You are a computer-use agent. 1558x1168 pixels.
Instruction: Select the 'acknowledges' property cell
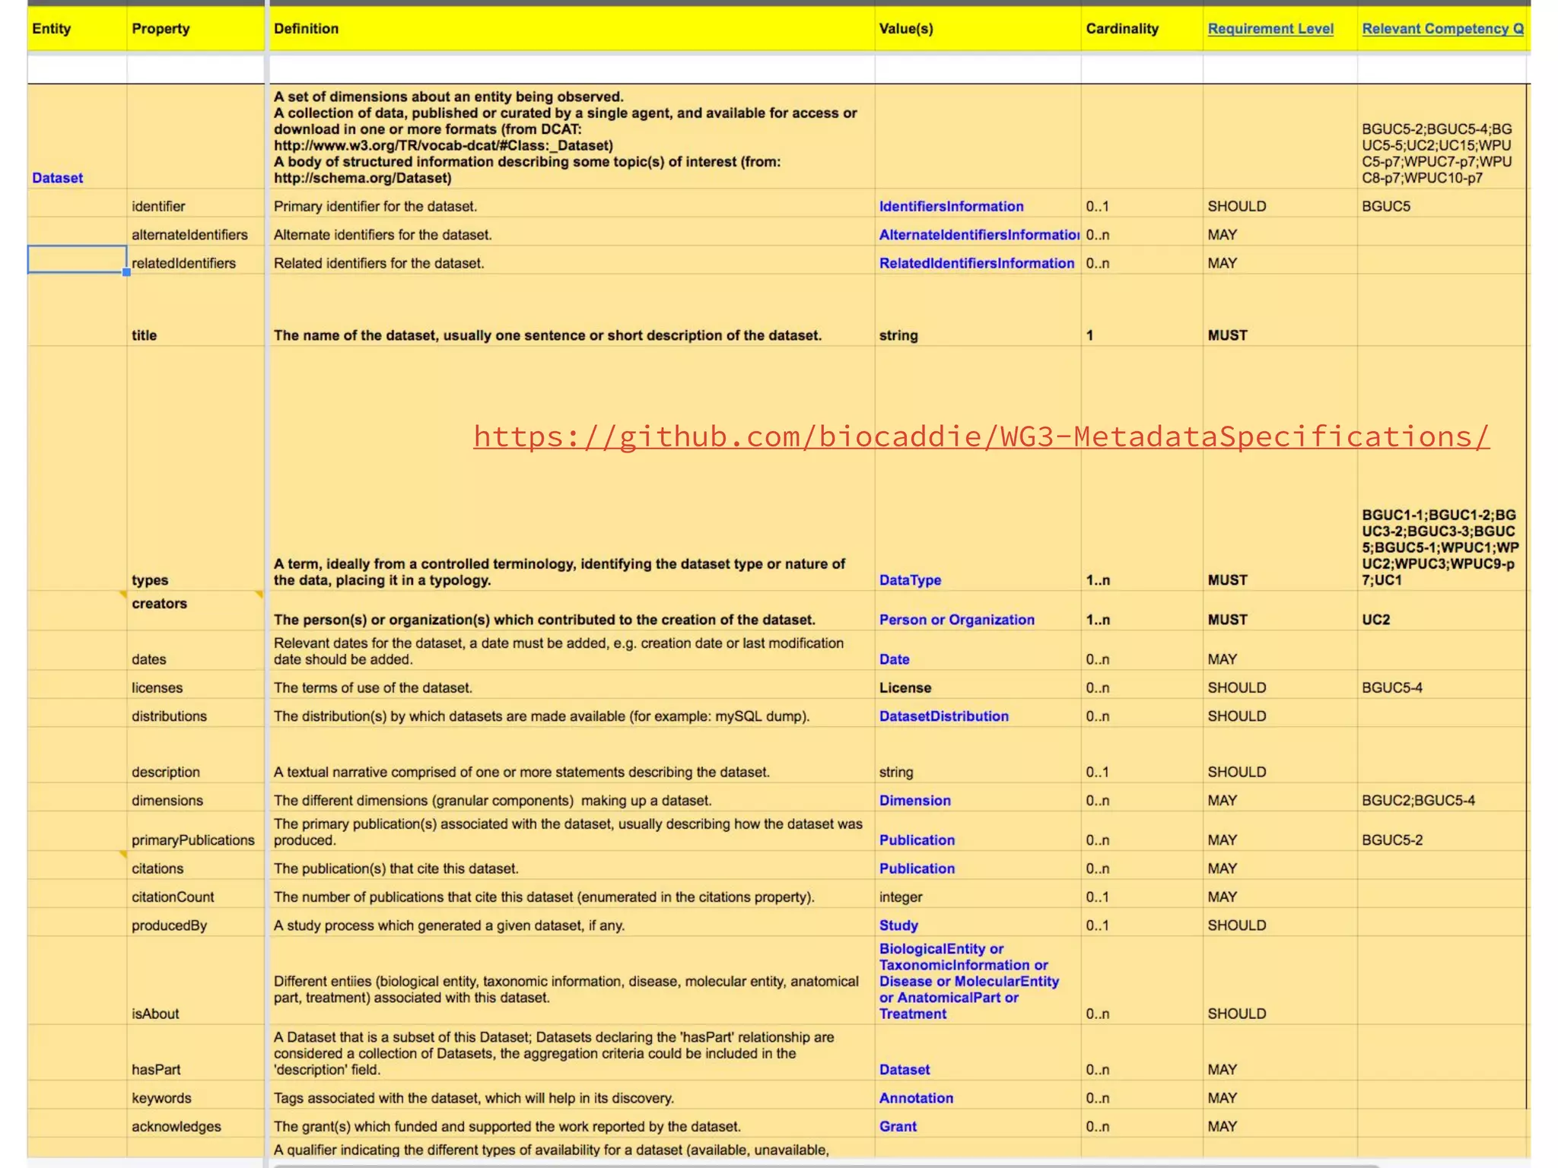point(196,1124)
